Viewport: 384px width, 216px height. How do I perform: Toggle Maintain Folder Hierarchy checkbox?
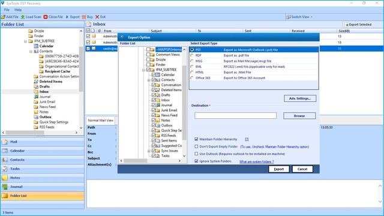(x=196, y=139)
